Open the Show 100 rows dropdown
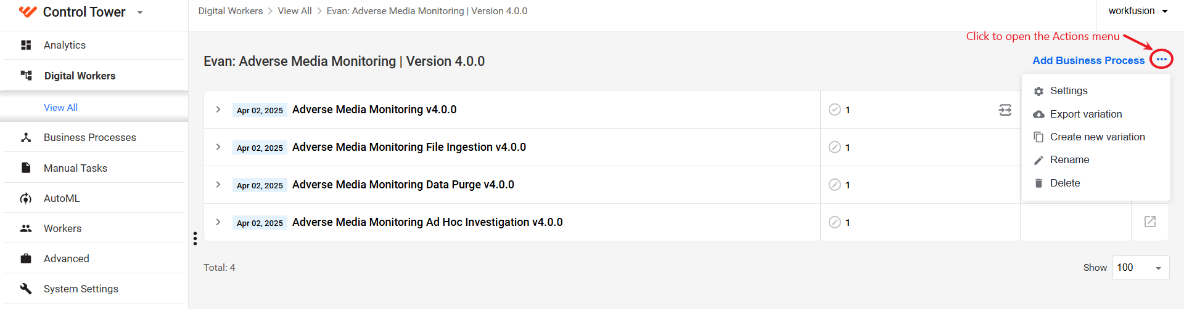Viewport: 1184px width, 309px height. [1141, 268]
